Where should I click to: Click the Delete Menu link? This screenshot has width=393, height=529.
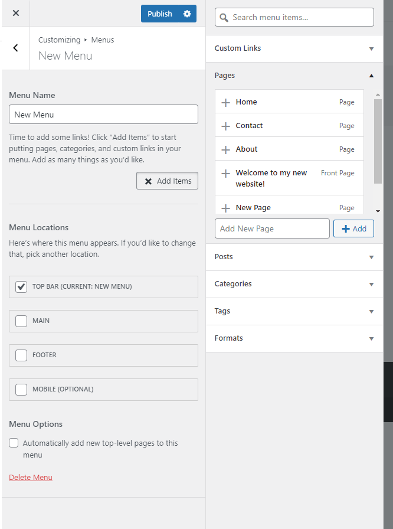pyautogui.click(x=31, y=478)
